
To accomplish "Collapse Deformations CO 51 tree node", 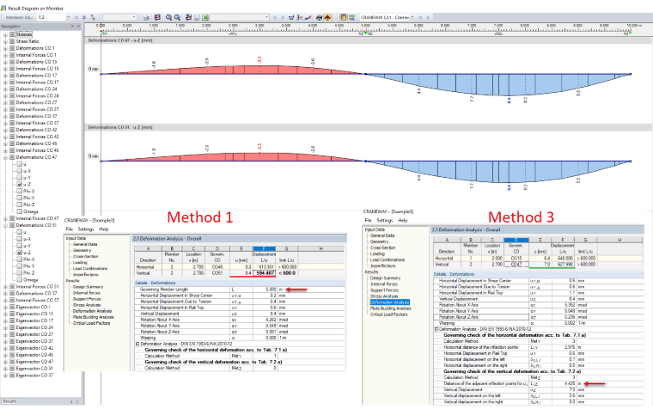I will [5, 225].
